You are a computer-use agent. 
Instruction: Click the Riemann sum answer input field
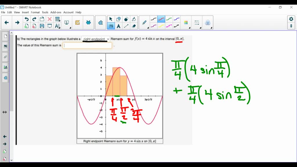87,45
